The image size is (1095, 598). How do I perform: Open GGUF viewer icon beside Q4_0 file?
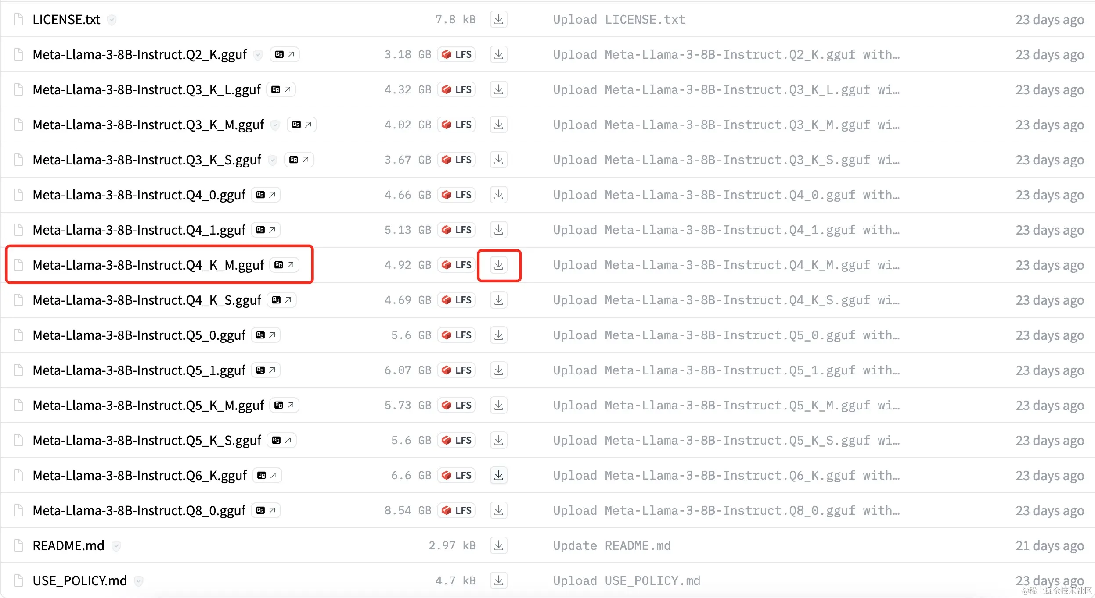pyautogui.click(x=266, y=195)
